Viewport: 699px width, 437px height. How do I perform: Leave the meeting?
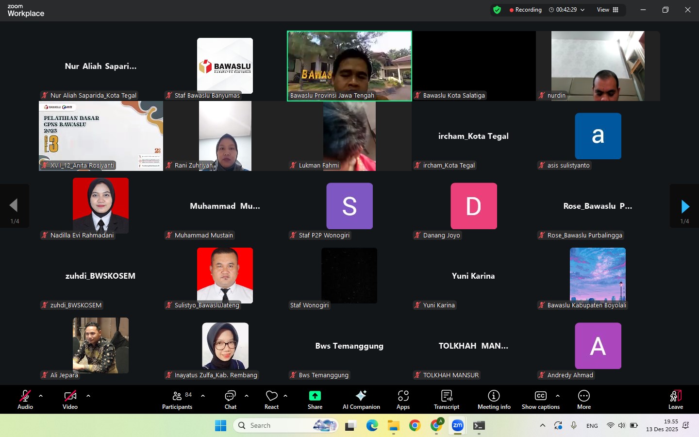point(675,400)
